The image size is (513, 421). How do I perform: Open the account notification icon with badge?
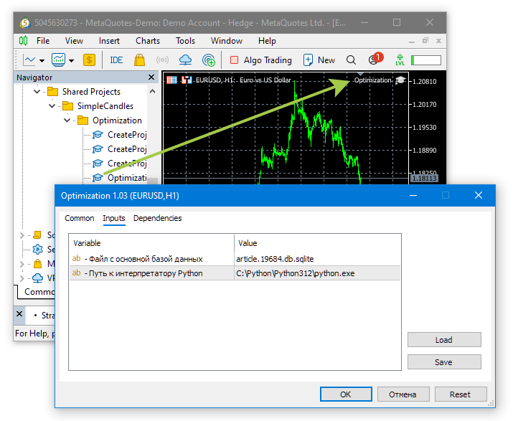click(x=375, y=60)
